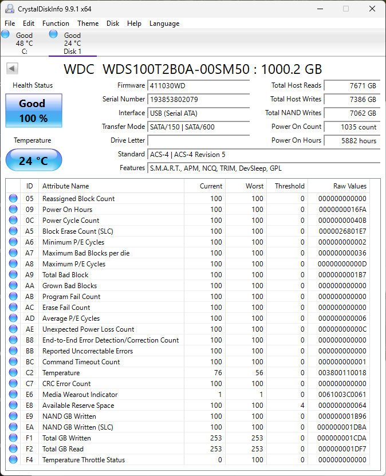Click the Raw Values column header
This screenshot has height=476, width=386.
click(338, 186)
